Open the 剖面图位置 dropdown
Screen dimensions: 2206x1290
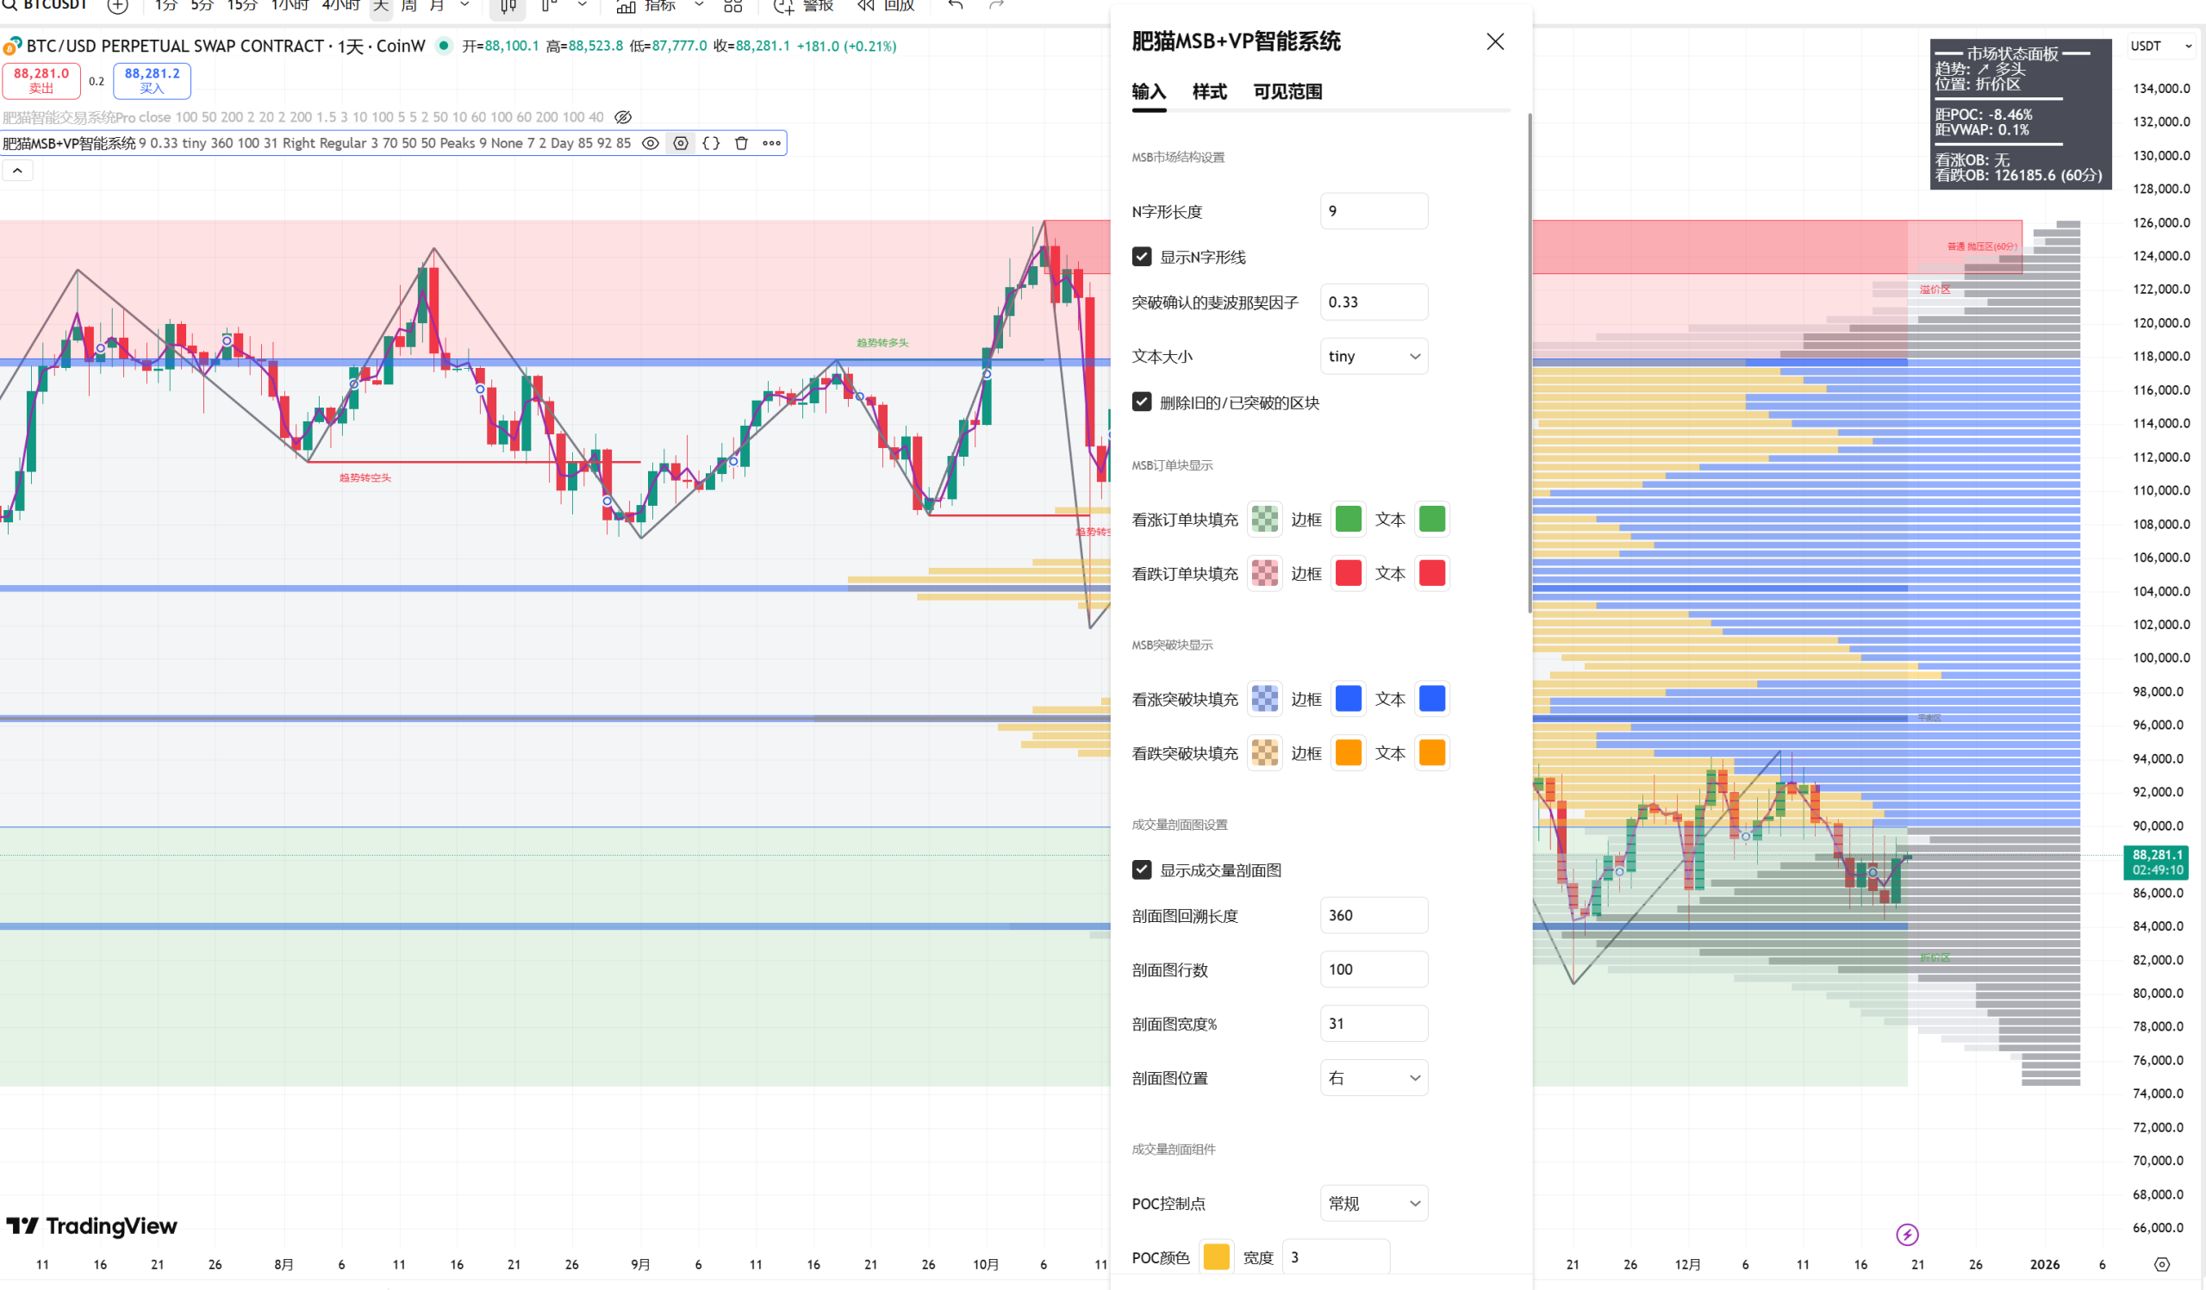pyautogui.click(x=1374, y=1077)
